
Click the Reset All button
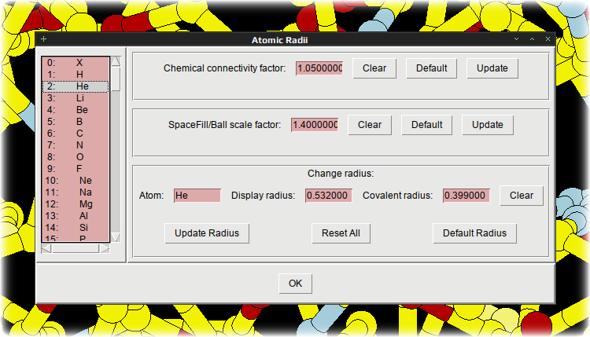point(341,233)
